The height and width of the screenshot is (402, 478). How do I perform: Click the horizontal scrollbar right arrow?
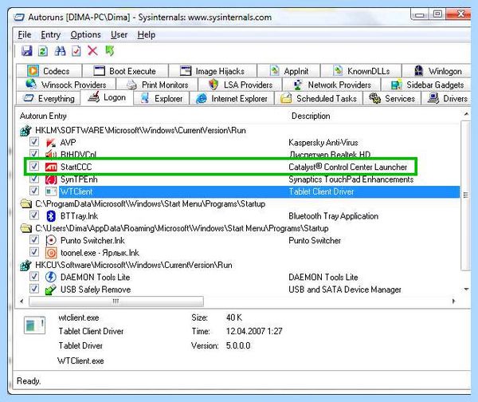(453, 301)
